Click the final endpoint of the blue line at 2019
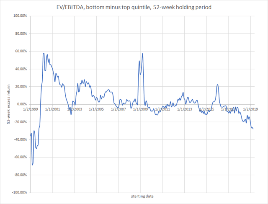This screenshot has height=204, width=268. [253, 129]
